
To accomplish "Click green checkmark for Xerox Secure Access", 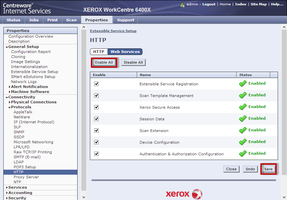I will click(243, 107).
